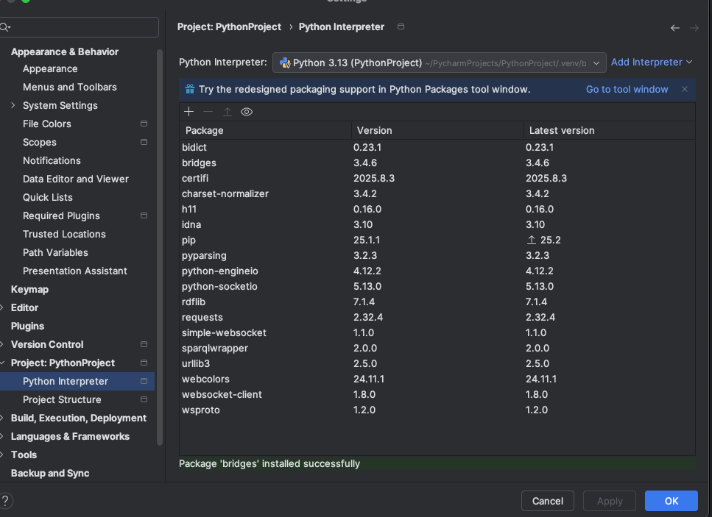Select the rdflib package row
Screen dimensions: 712x517
click(437, 302)
